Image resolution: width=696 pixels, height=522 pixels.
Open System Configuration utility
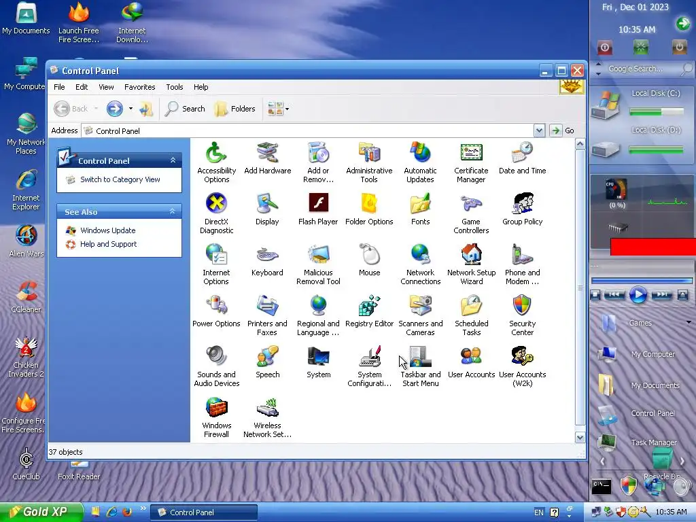point(369,366)
